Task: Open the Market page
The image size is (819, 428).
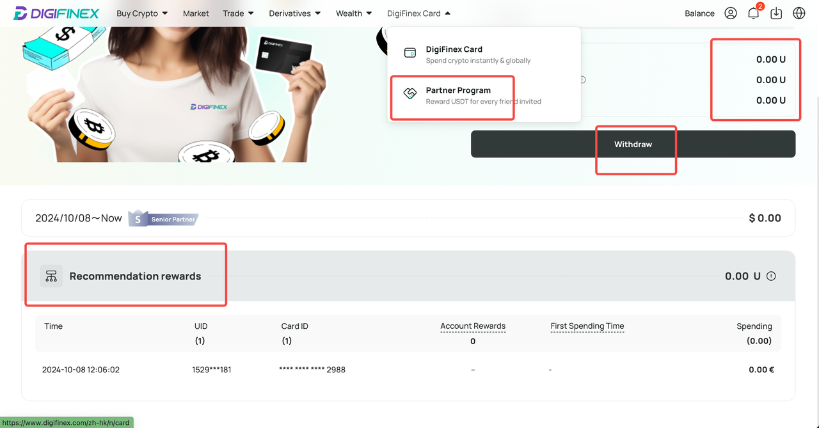Action: tap(196, 13)
